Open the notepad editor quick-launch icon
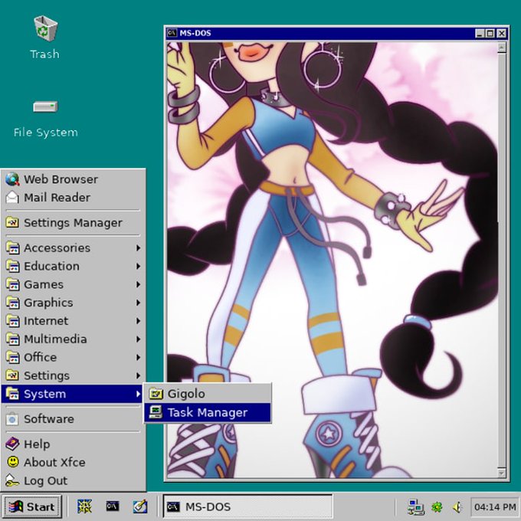Viewport: 521px width, 521px height. [140, 506]
